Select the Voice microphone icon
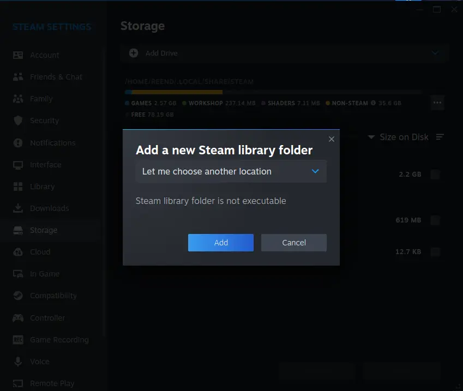The height and width of the screenshot is (391, 463). click(x=18, y=362)
